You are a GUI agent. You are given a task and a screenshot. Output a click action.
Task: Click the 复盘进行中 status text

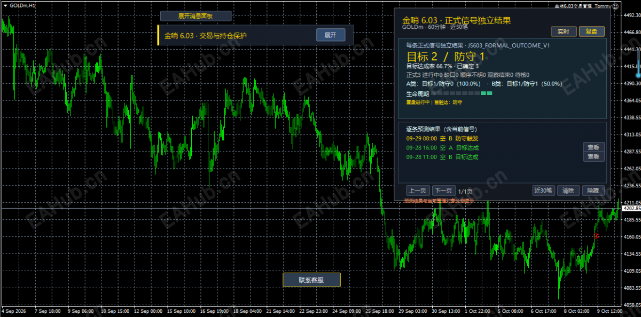coord(434,102)
